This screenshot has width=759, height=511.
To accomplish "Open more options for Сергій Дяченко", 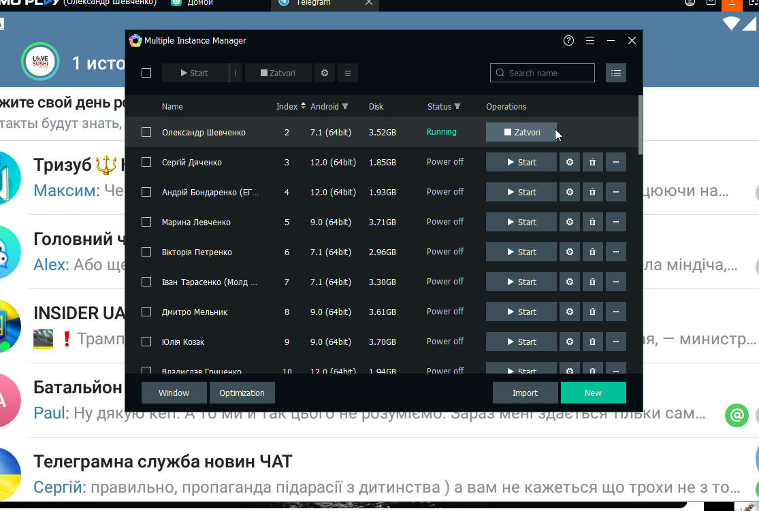I will pyautogui.click(x=616, y=162).
